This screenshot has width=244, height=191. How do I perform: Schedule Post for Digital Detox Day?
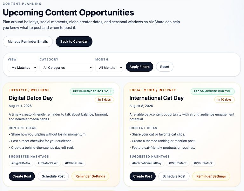click(53, 176)
